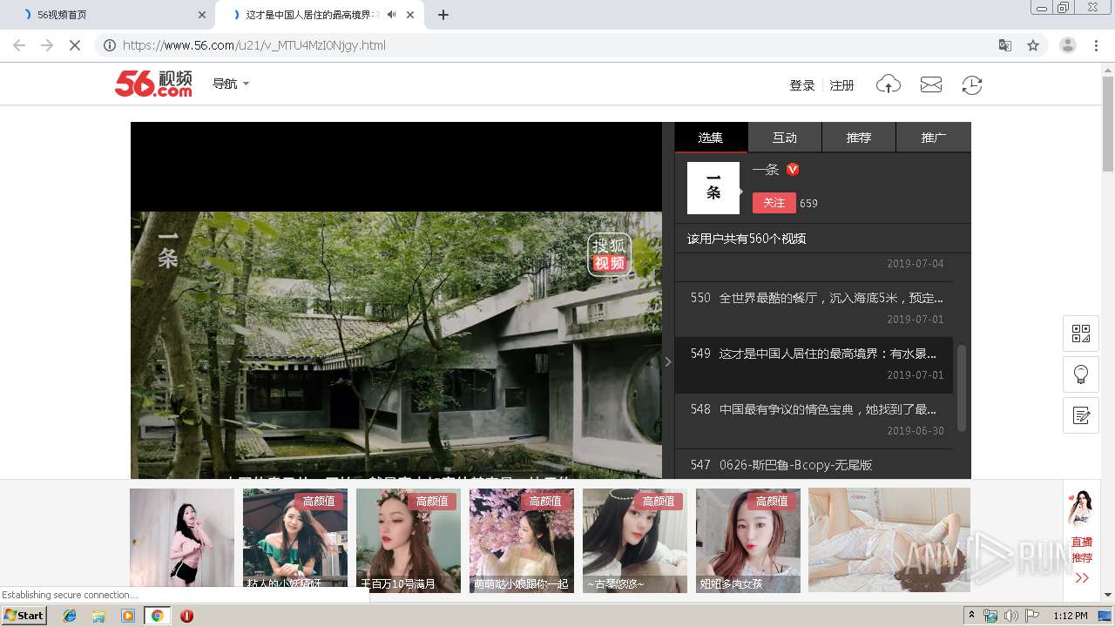
Task: Click the Opera icon in taskbar
Action: [186, 616]
